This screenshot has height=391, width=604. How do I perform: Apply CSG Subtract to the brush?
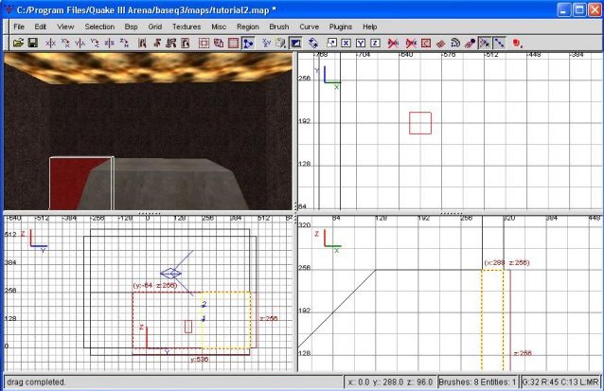point(204,44)
